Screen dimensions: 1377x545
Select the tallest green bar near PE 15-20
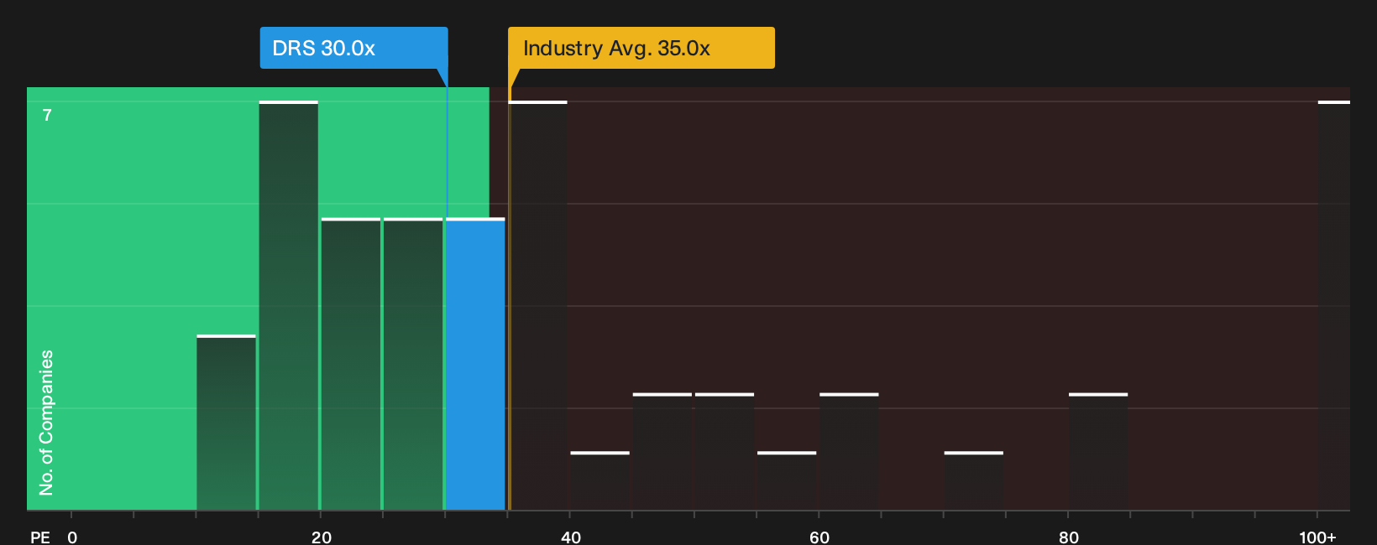click(x=289, y=305)
